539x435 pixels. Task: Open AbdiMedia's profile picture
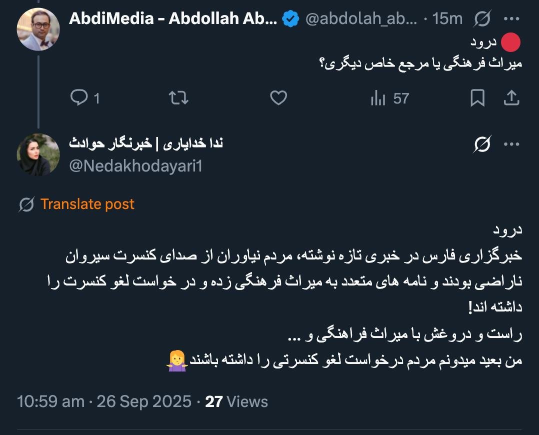[x=38, y=28]
